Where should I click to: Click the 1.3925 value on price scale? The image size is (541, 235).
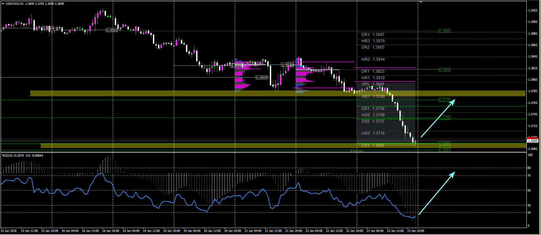(533, 10)
